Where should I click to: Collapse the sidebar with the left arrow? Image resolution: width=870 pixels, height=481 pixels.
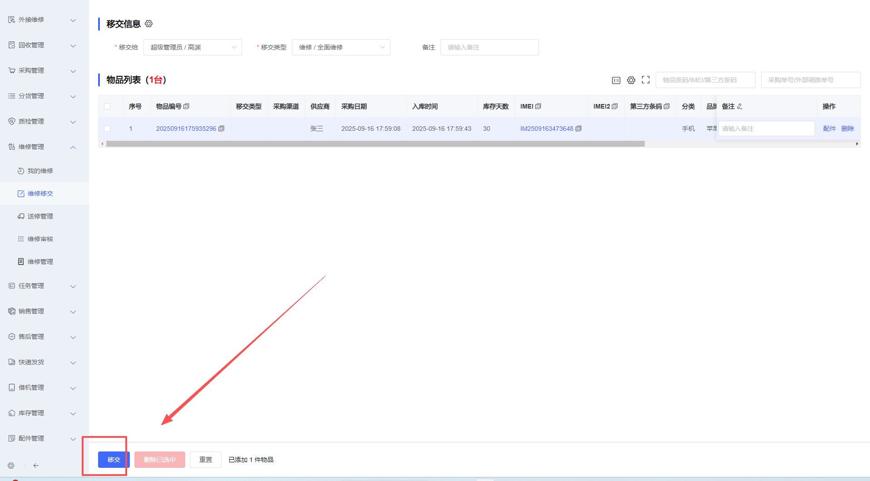coord(36,466)
